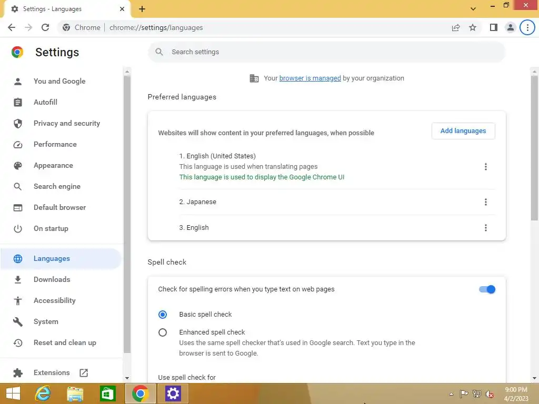
Task: Click the main page scrollbar thumb
Action: pyautogui.click(x=534, y=148)
